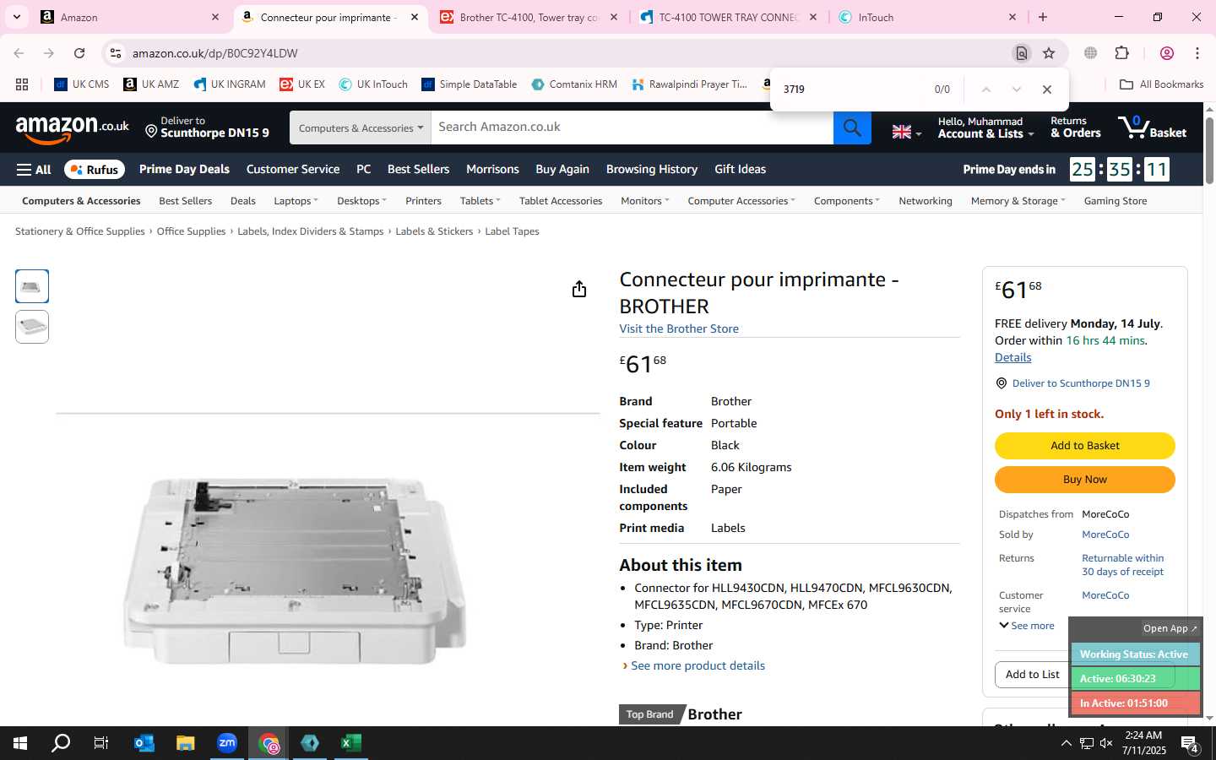This screenshot has width=1216, height=760.
Task: Click the page search icon in address bar
Action: point(1022,53)
